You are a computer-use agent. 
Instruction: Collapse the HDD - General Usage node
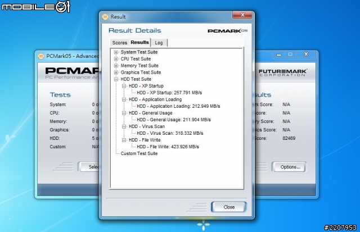click(x=124, y=113)
